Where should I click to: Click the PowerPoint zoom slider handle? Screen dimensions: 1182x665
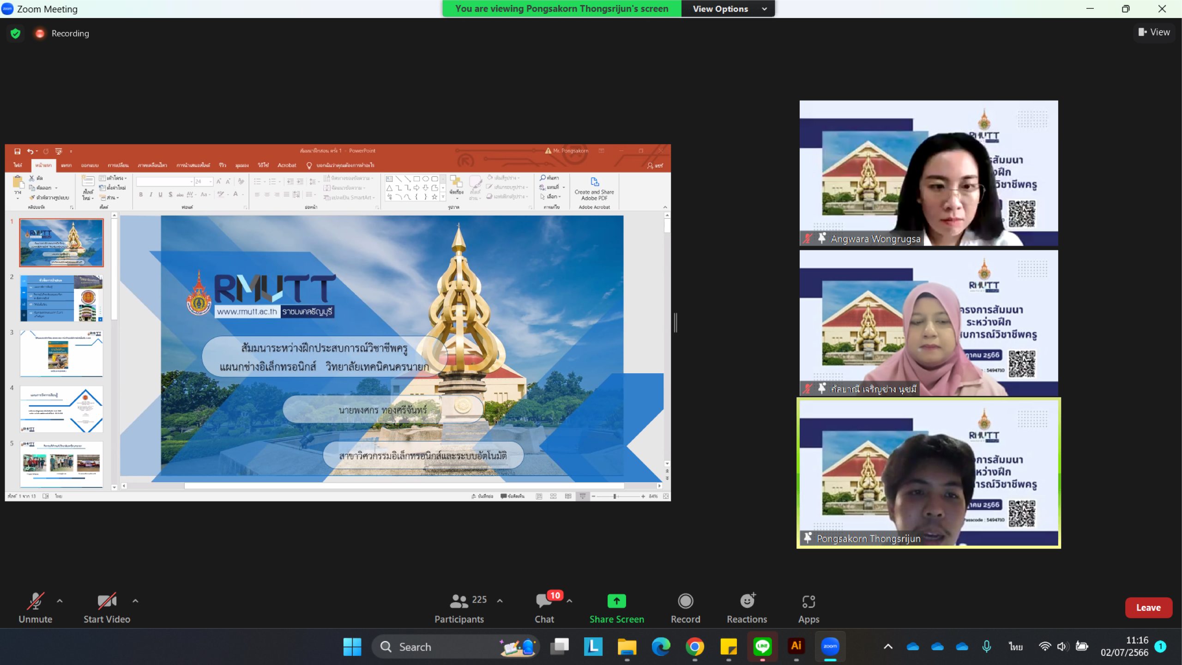[615, 496]
